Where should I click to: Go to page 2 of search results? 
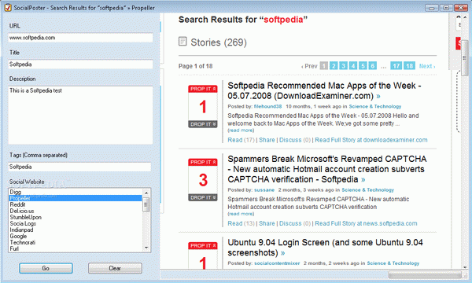point(334,66)
